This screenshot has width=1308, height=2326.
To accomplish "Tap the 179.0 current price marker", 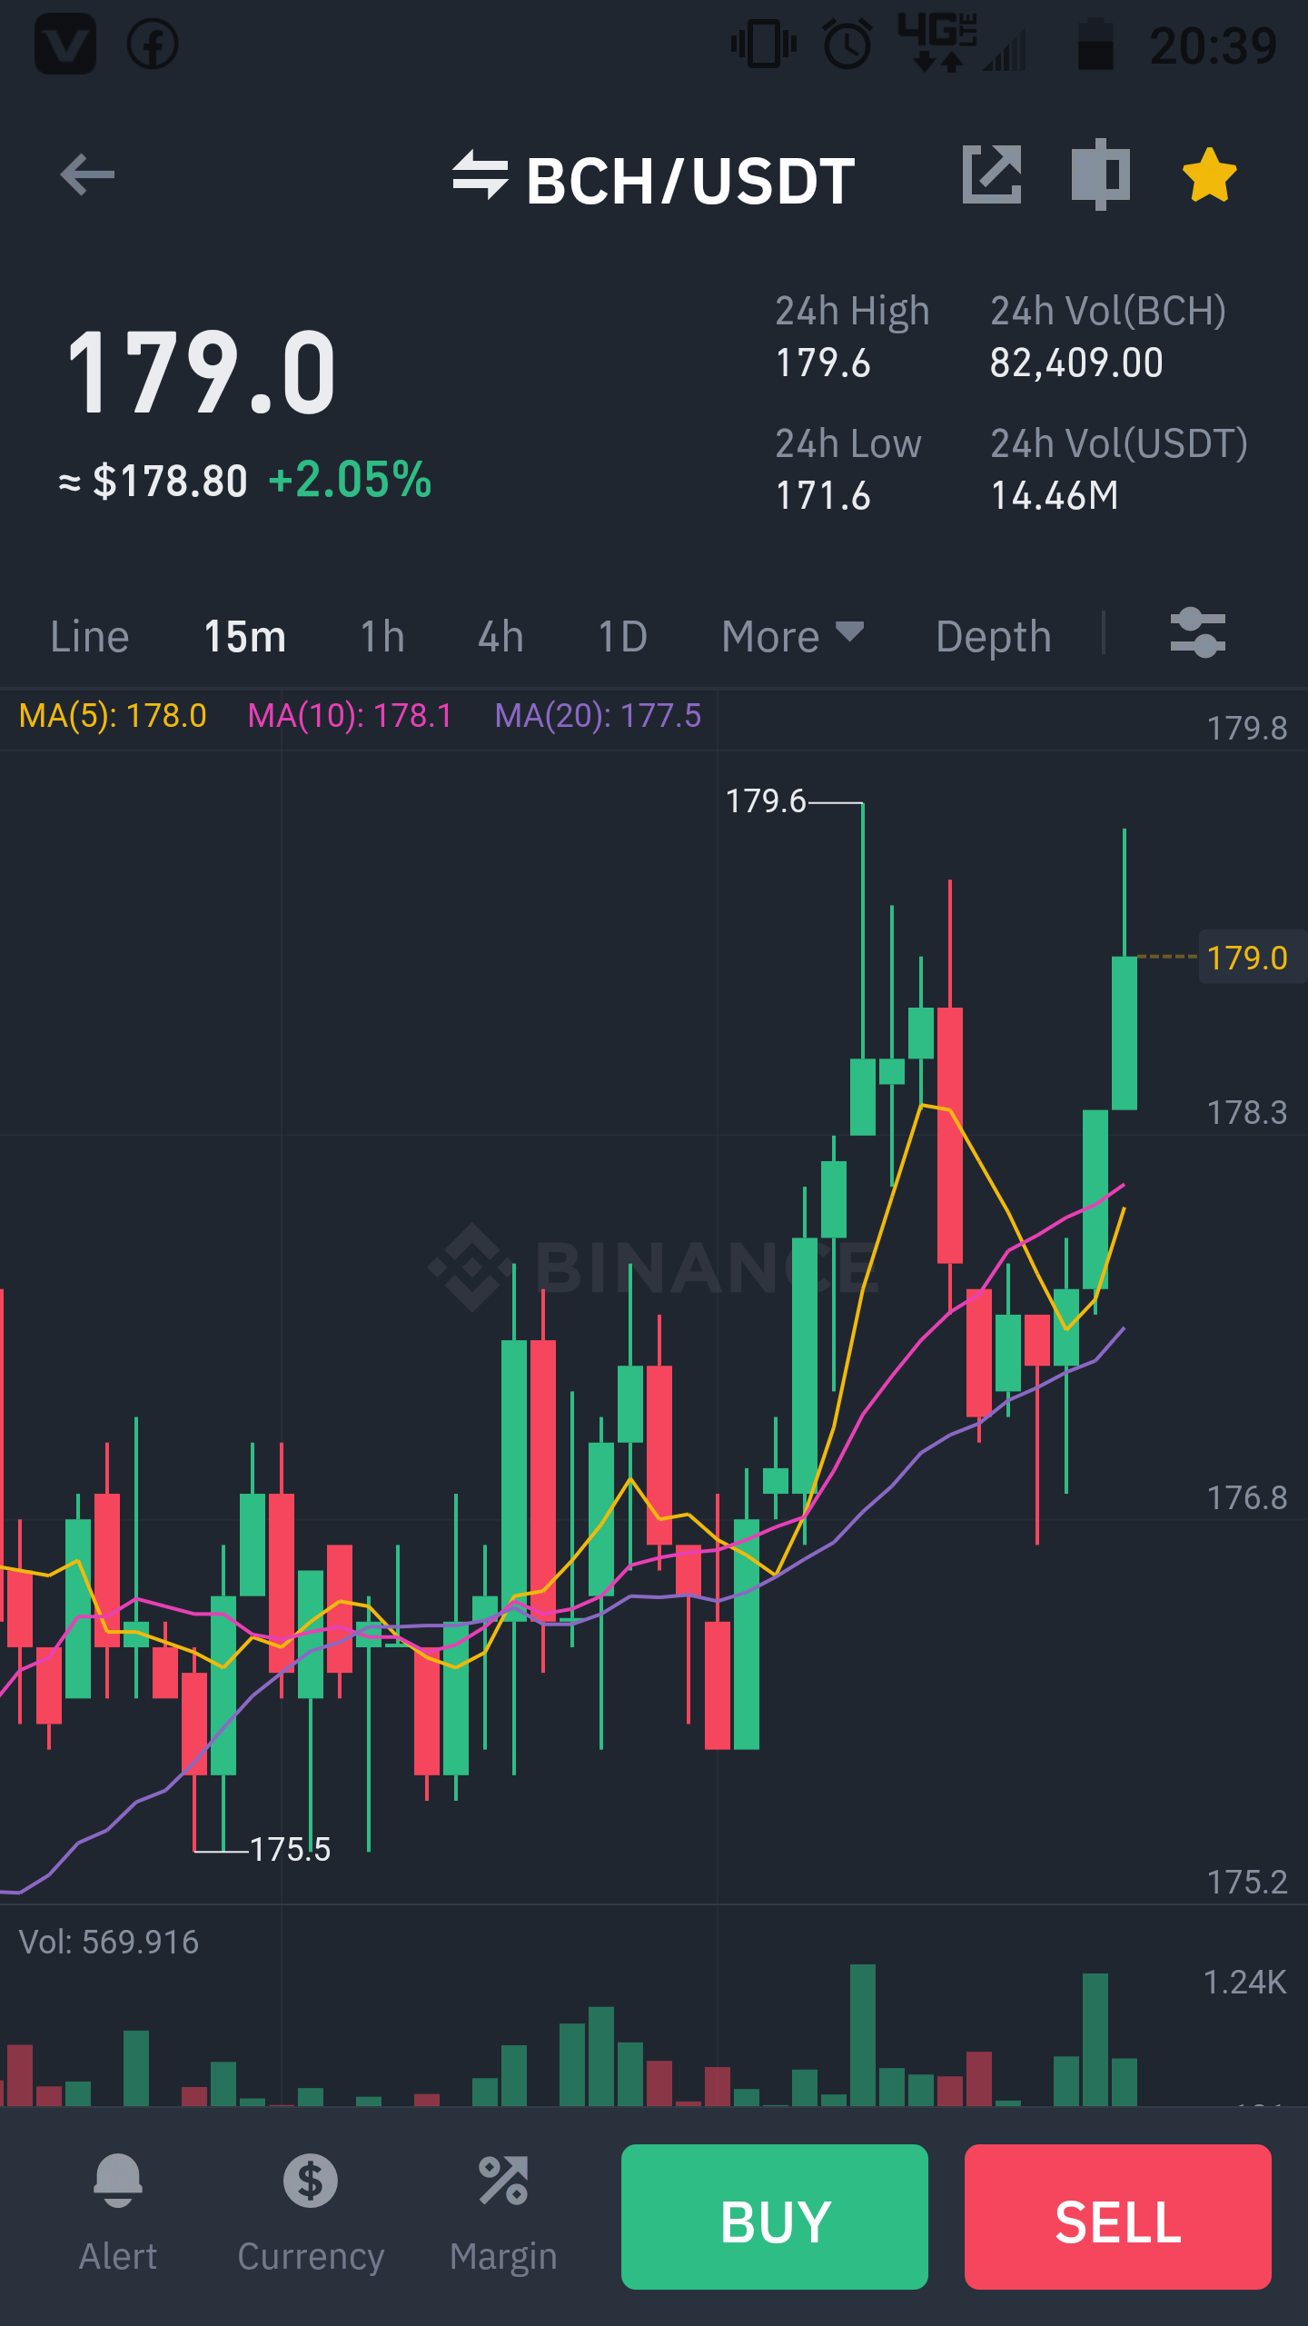I will pos(1248,958).
